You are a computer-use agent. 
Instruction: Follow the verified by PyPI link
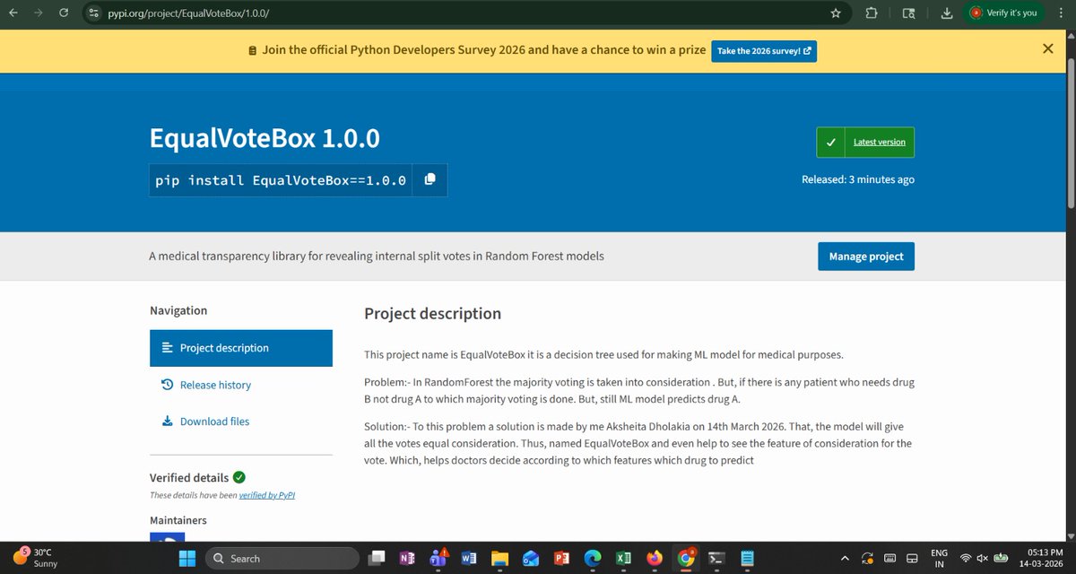click(267, 495)
